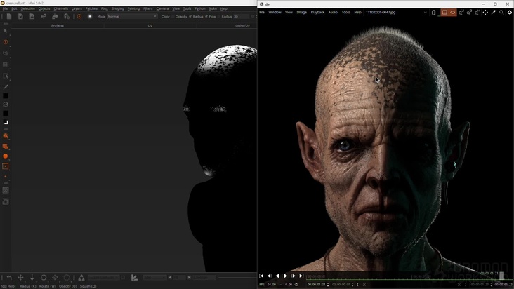Toggle the highlighted window layout icon in djv
Image resolution: width=514 pixels, height=289 pixels.
coord(444,13)
